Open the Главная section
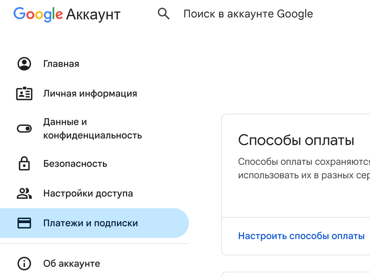 pyautogui.click(x=61, y=64)
